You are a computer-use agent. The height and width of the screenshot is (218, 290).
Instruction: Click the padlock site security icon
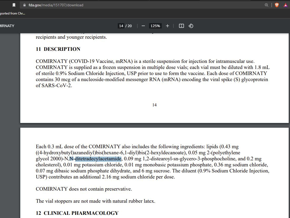click(24, 5)
